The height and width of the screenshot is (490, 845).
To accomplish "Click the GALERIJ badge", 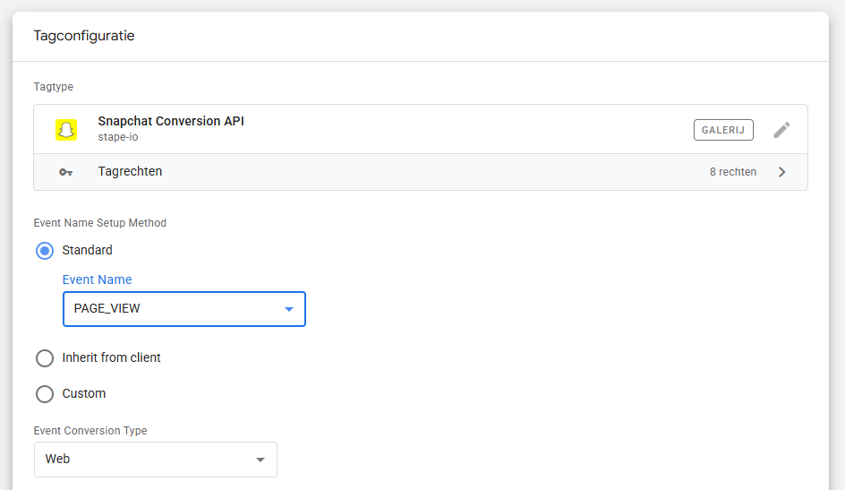I will [x=723, y=130].
